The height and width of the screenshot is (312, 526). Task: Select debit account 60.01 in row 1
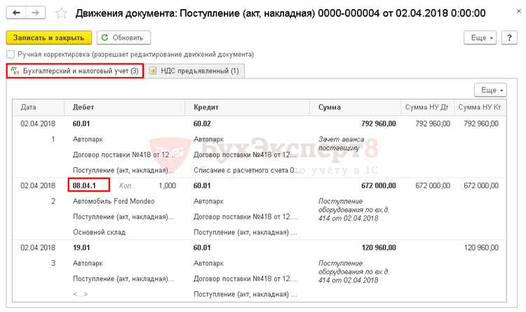pyautogui.click(x=81, y=124)
